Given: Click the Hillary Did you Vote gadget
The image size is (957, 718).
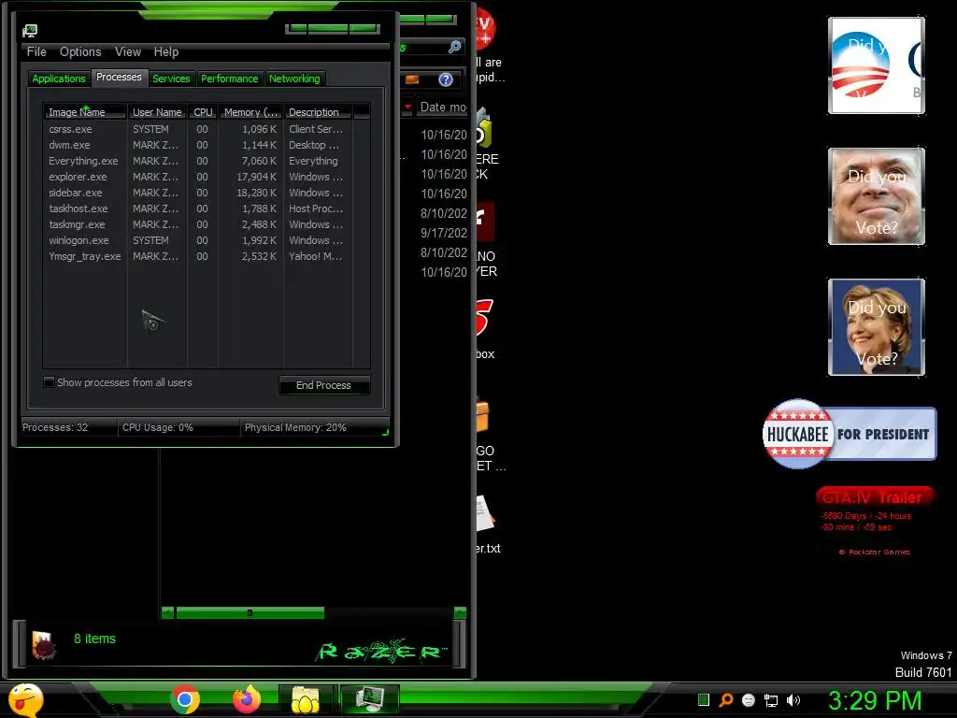Looking at the screenshot, I should tap(877, 326).
